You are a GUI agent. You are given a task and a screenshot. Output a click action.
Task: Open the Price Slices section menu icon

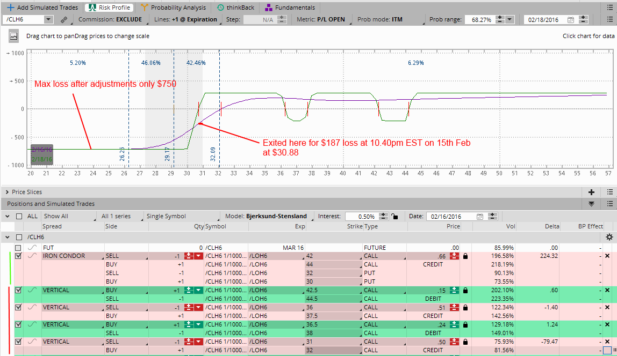(x=609, y=192)
